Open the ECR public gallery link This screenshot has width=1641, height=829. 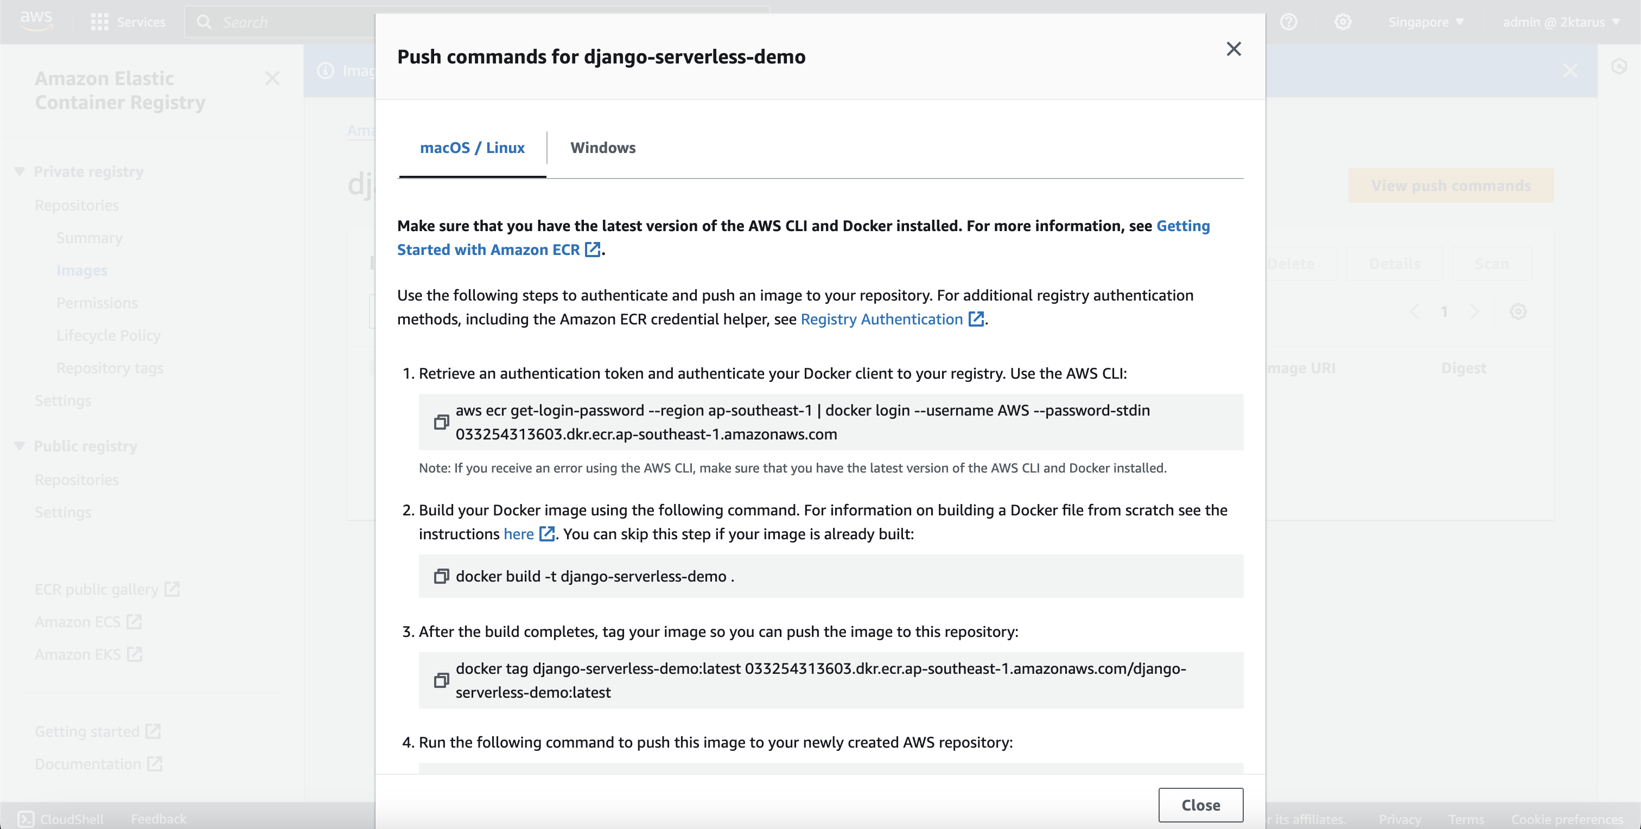click(107, 589)
